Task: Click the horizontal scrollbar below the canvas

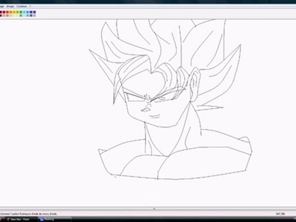Action: [148, 209]
